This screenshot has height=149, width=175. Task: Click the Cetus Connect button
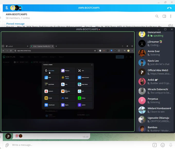click(x=120, y=57)
